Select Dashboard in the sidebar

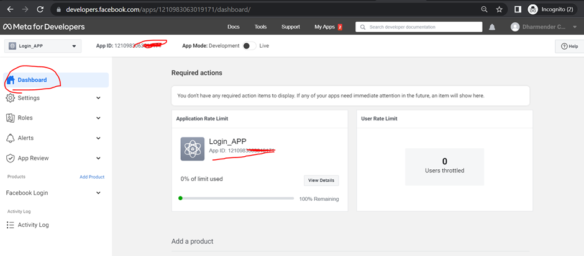(56, 80)
